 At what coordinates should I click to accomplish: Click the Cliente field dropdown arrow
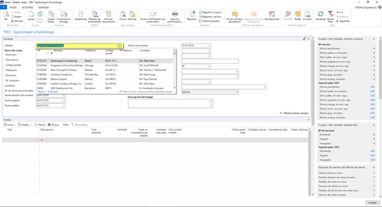click(119, 46)
